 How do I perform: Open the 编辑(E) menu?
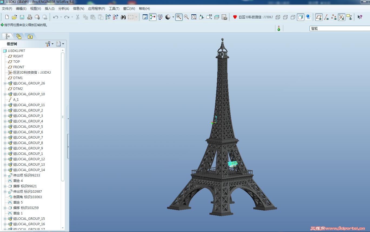(x=21, y=9)
